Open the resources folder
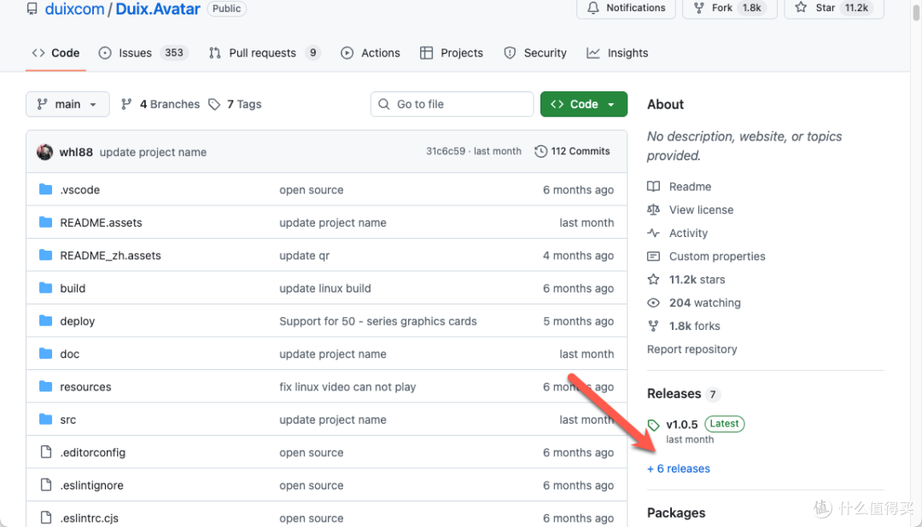922x527 pixels. click(x=85, y=387)
